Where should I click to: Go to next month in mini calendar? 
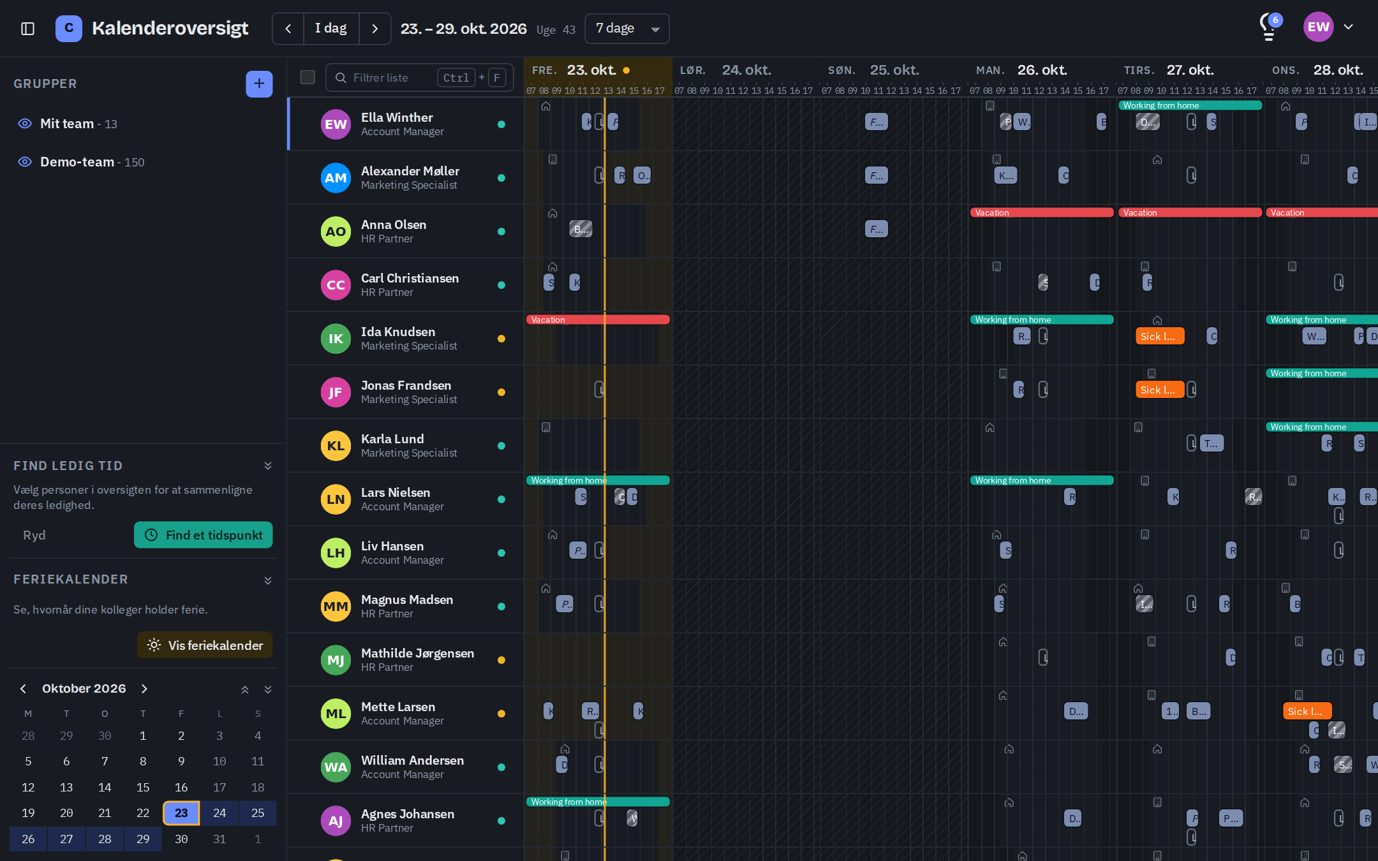pos(144,689)
